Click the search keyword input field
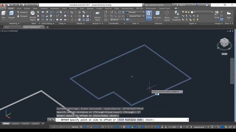236x132 pixels. tap(158, 5)
